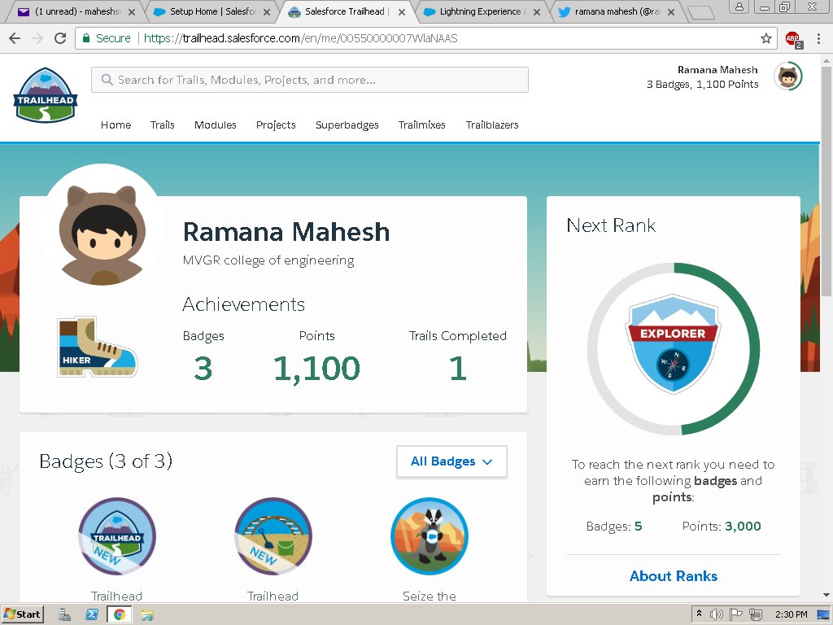The width and height of the screenshot is (833, 625).
Task: Click the Badges (3 of 3) heading
Action: [x=106, y=461]
